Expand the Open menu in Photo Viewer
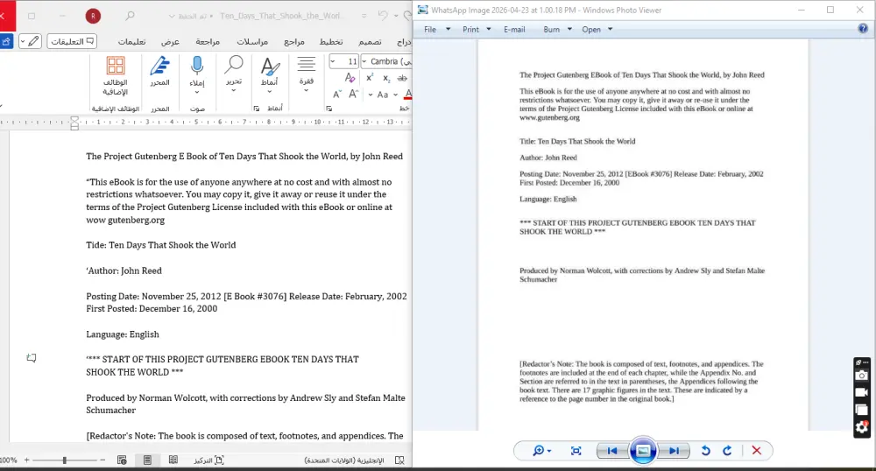This screenshot has width=876, height=471. [610, 30]
